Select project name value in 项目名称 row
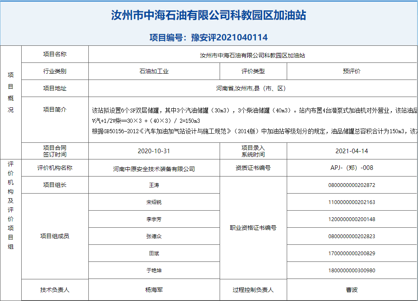The width and height of the screenshot is (418, 301). pyautogui.click(x=253, y=55)
